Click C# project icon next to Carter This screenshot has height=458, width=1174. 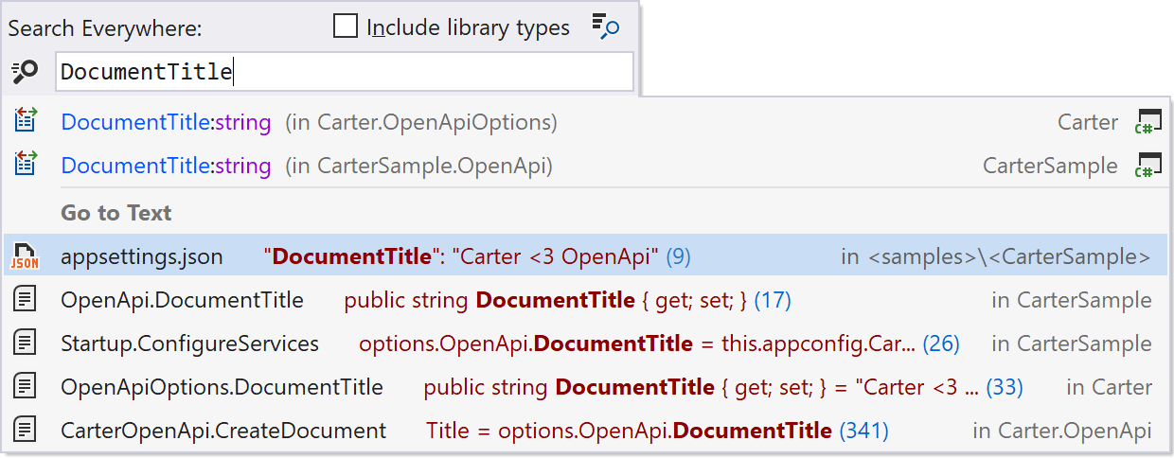click(1148, 122)
